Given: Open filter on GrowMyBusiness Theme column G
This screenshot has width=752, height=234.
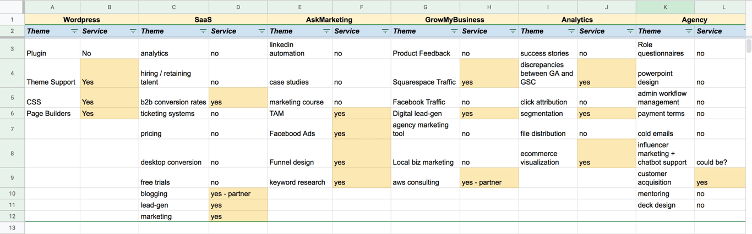Looking at the screenshot, I should pos(454,31).
